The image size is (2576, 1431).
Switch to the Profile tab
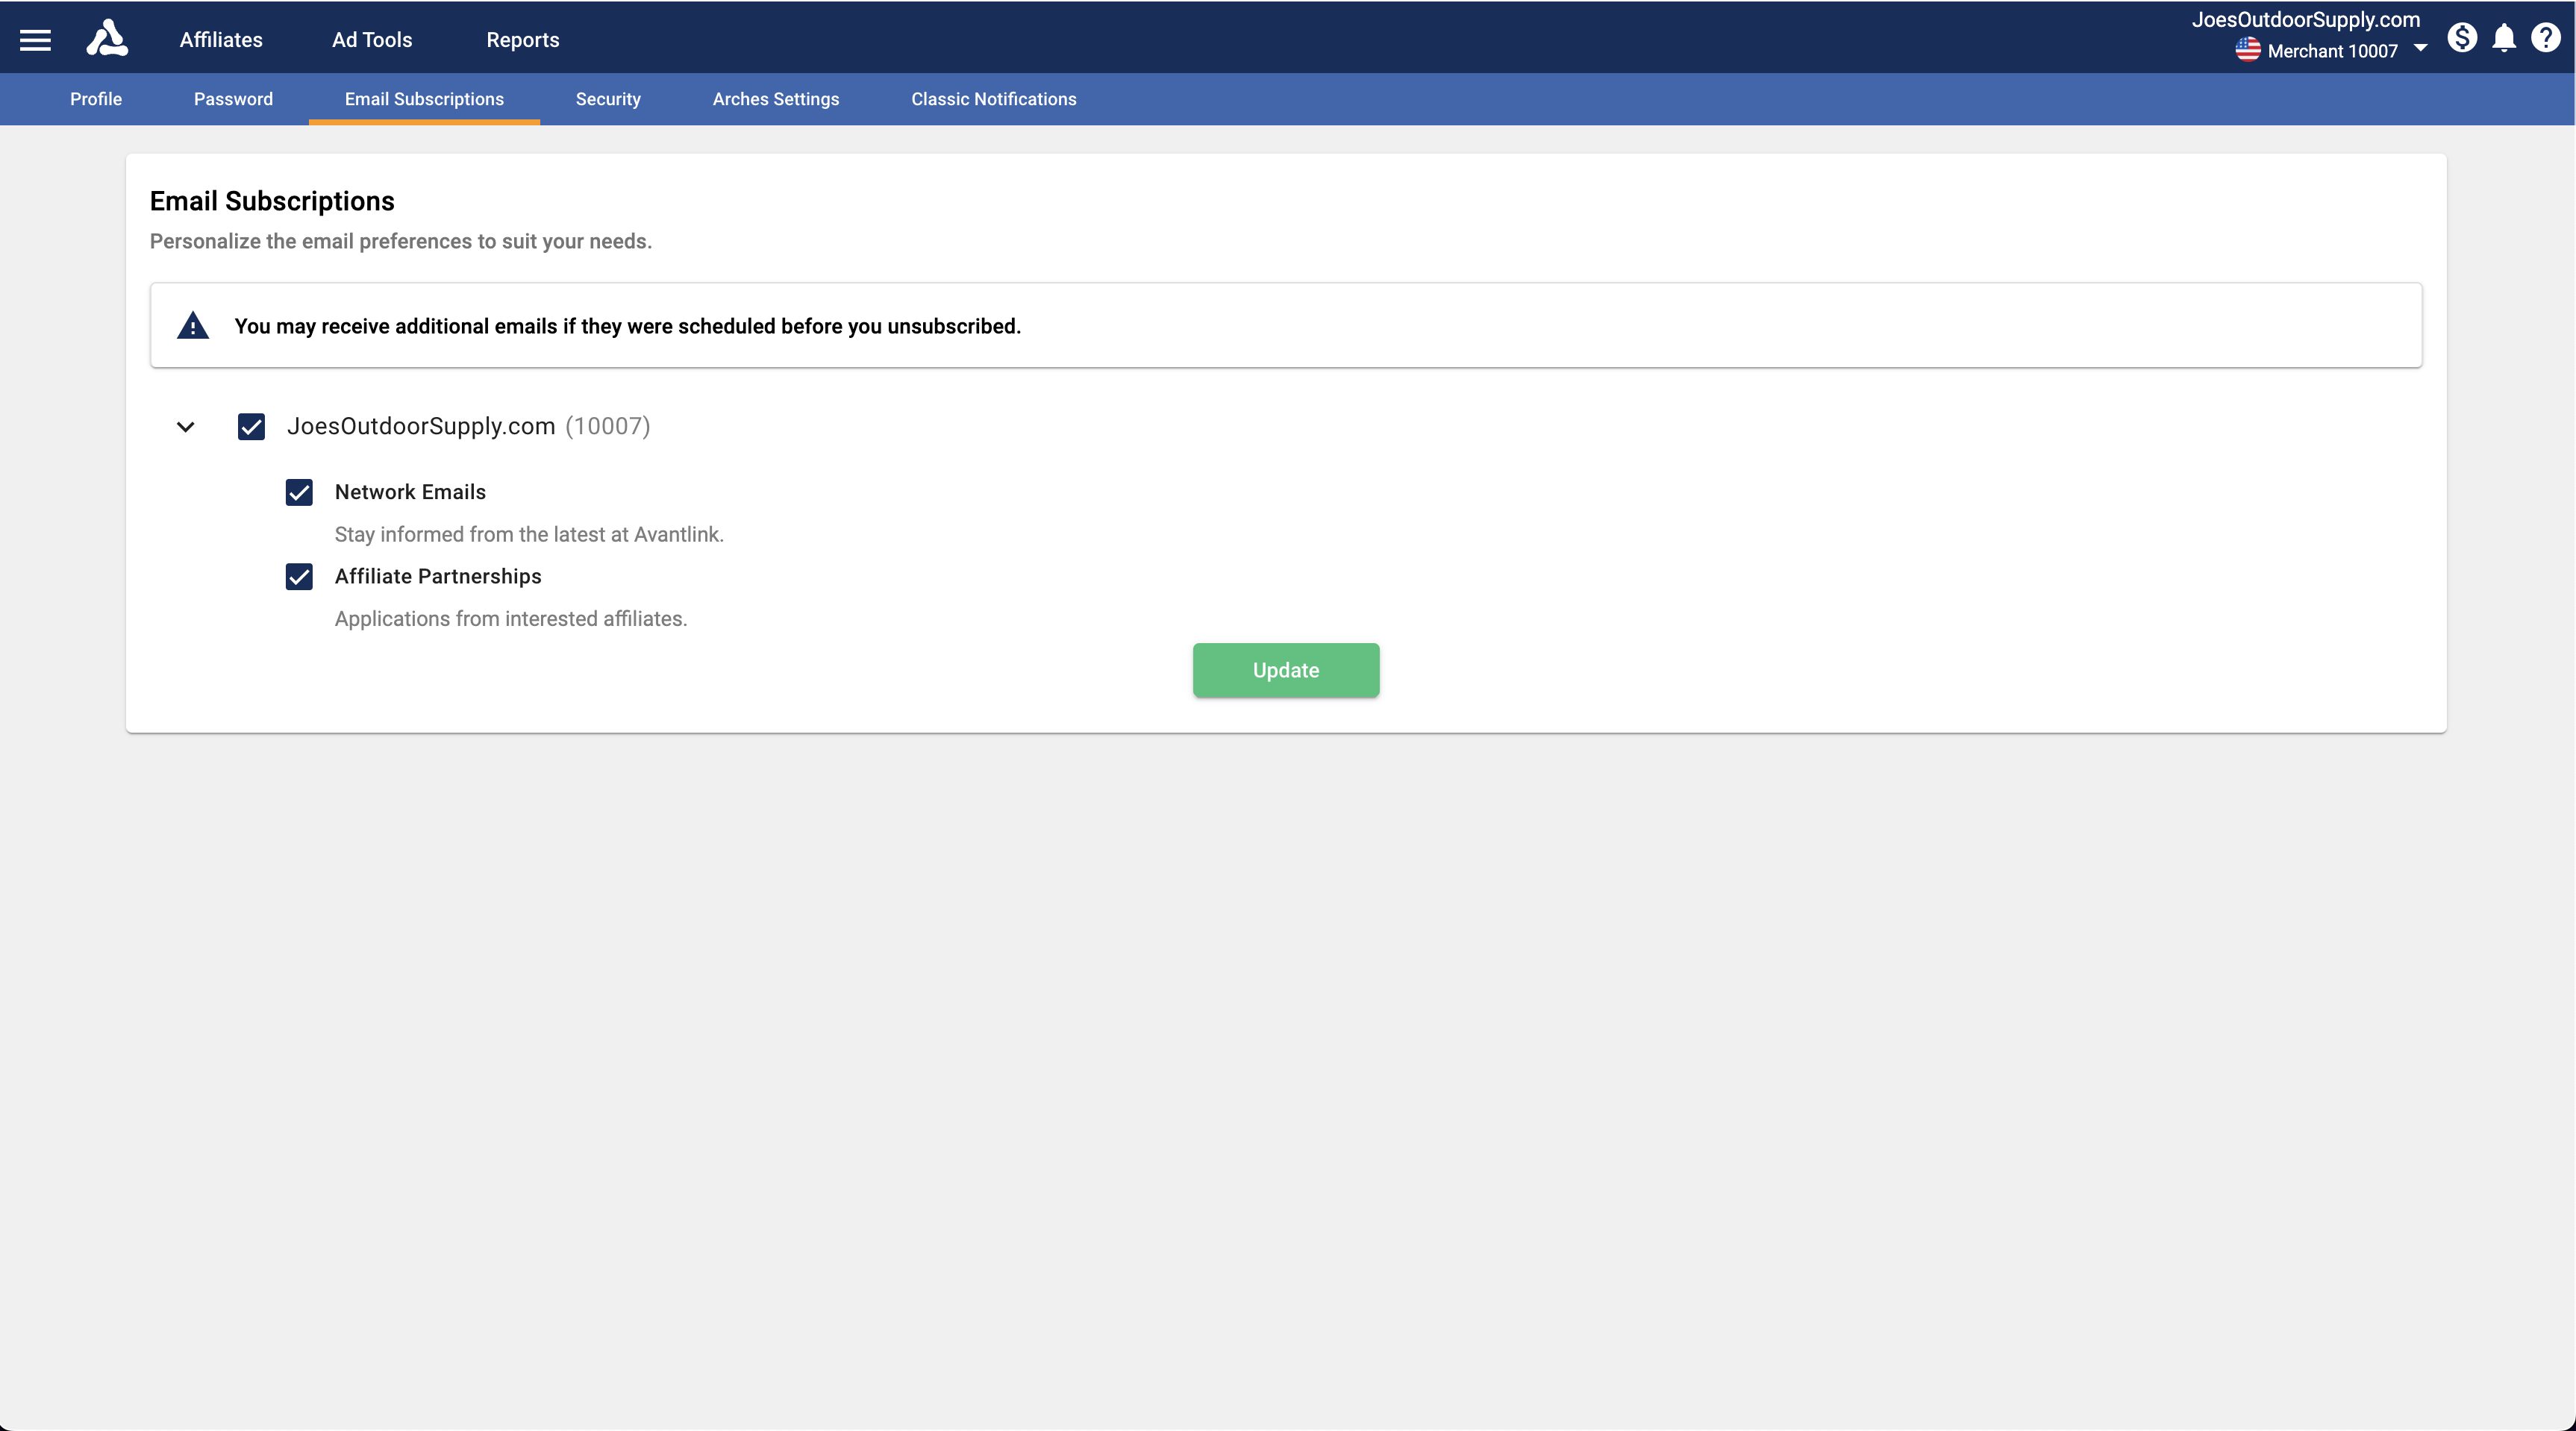96,99
